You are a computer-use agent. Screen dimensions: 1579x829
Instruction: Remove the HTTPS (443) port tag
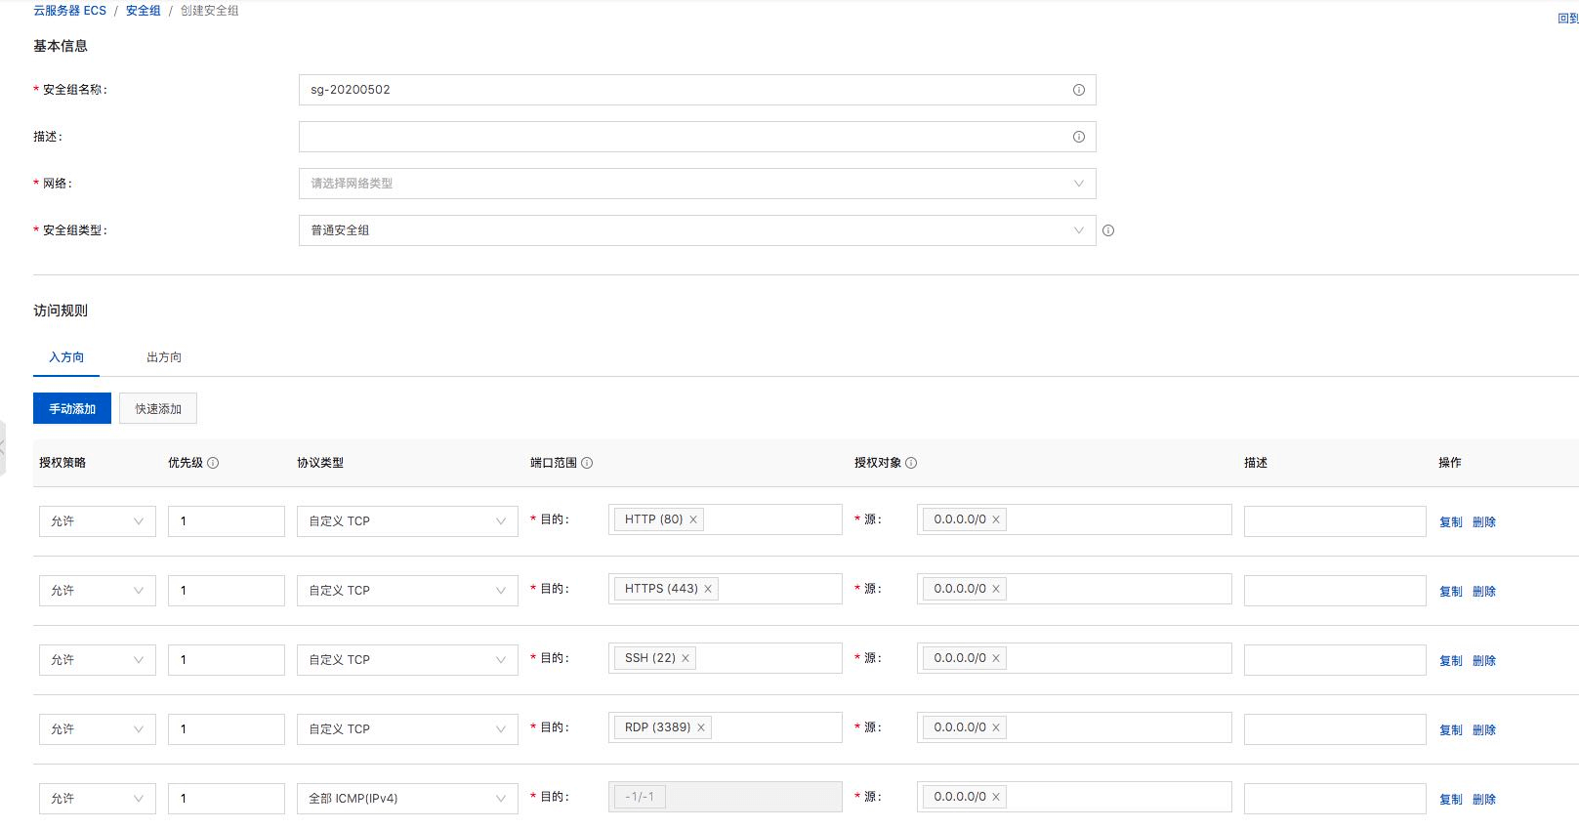(x=708, y=589)
